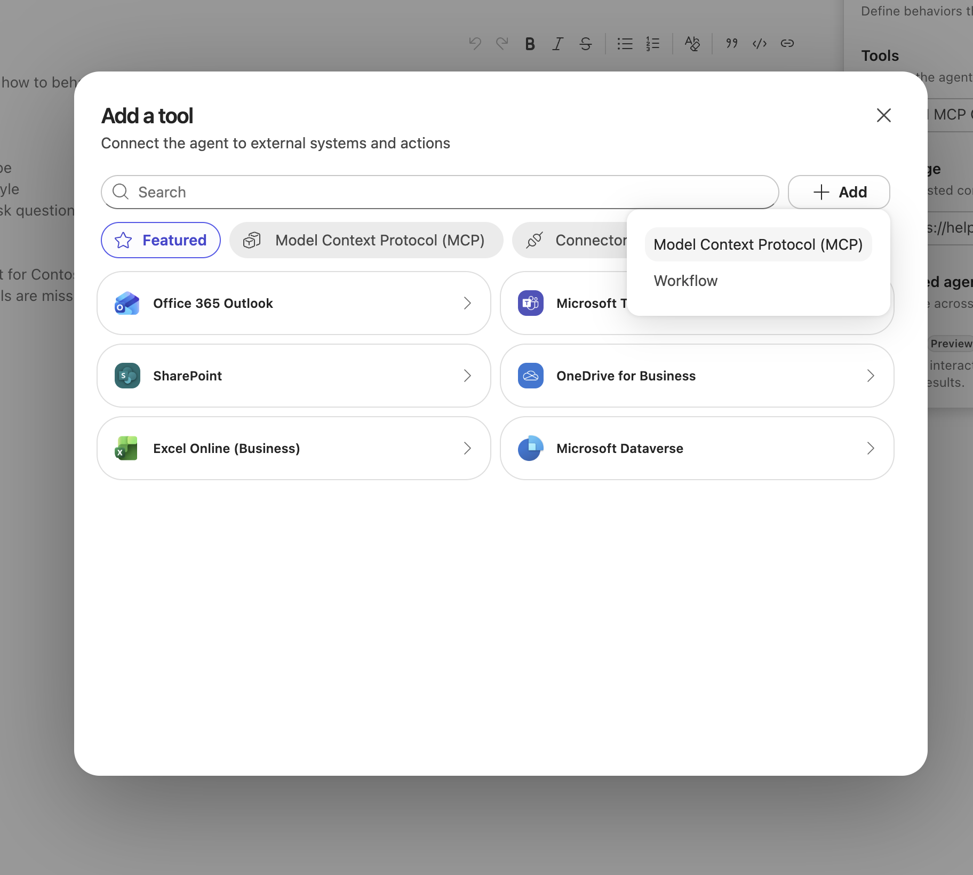
Task: Toggle italic formatting in editor toolbar
Action: coord(558,44)
